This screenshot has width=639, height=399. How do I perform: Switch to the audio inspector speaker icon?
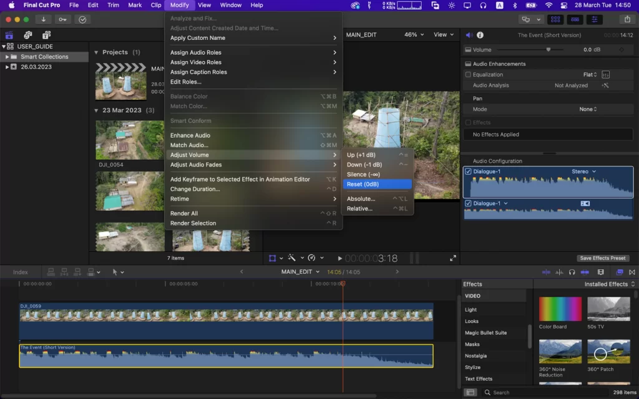(469, 35)
